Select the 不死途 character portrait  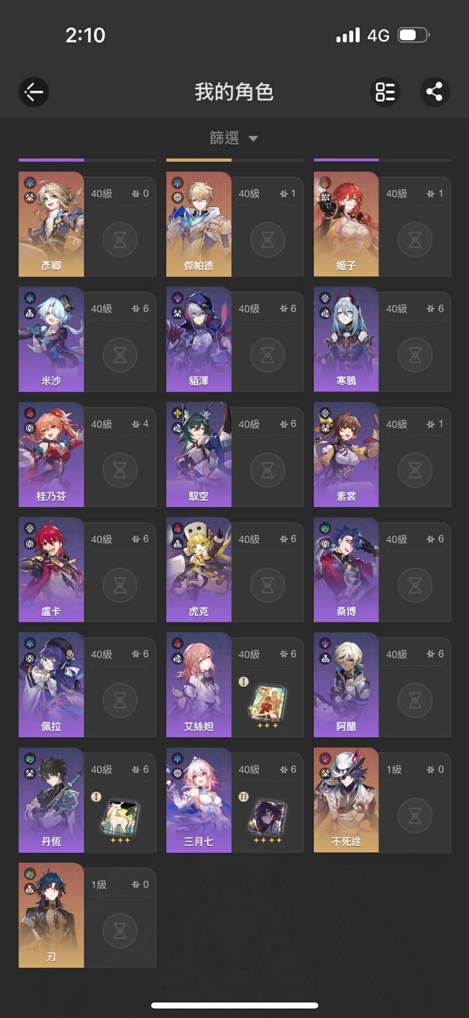[346, 800]
